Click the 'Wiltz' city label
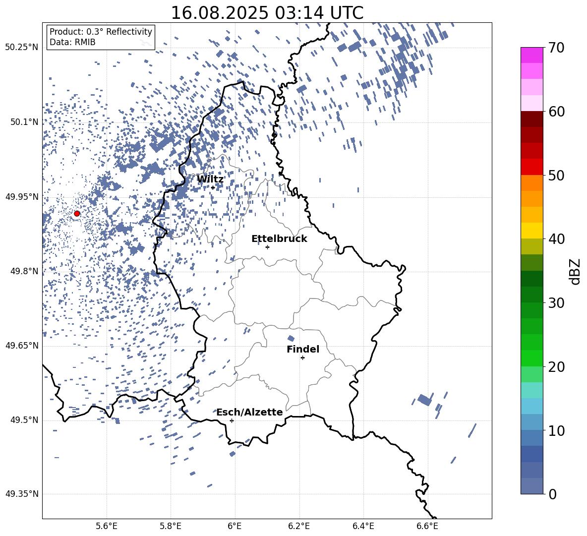 210,179
